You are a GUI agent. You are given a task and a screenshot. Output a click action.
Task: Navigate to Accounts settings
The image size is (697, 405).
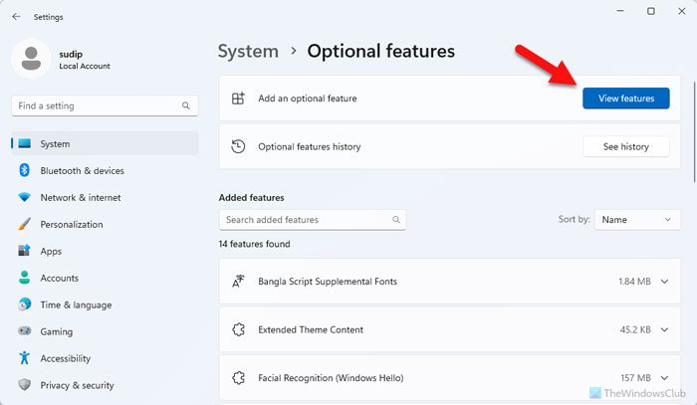click(x=105, y=278)
